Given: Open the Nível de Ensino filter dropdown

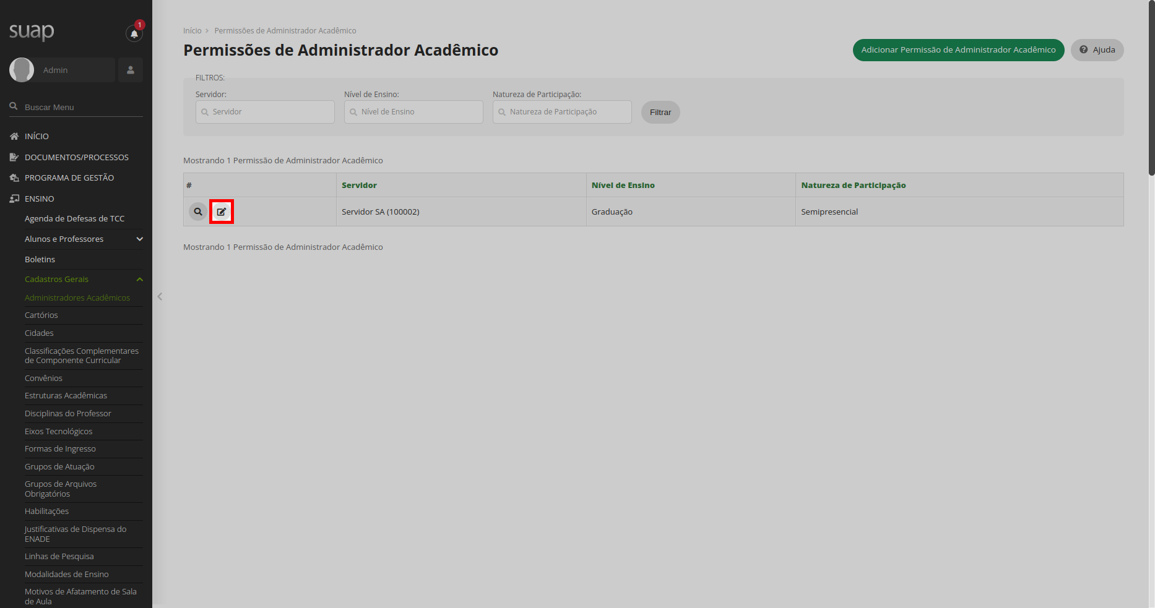Looking at the screenshot, I should click(413, 112).
